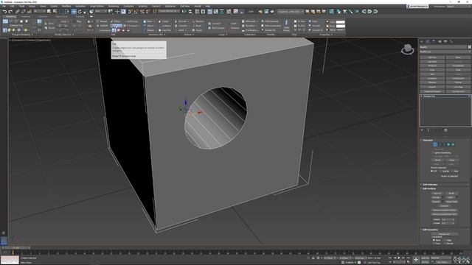The image size is (472, 265).
Task: Switch to the Object Paint ribbon tab
Action: tap(61, 16)
